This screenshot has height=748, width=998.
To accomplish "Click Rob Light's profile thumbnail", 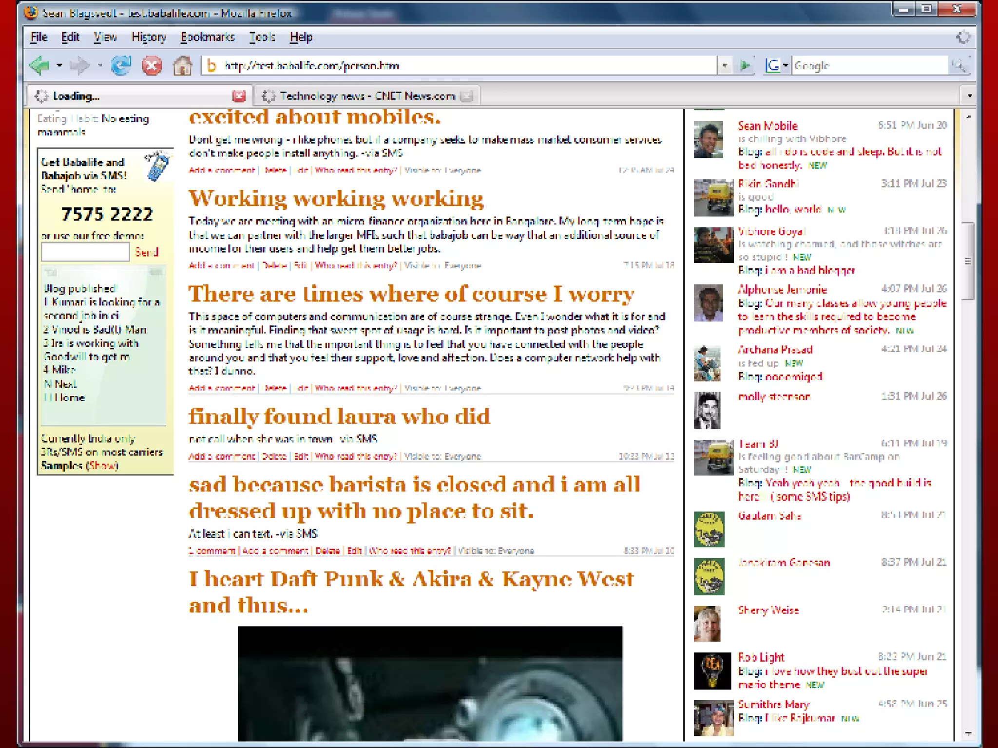I will point(712,671).
